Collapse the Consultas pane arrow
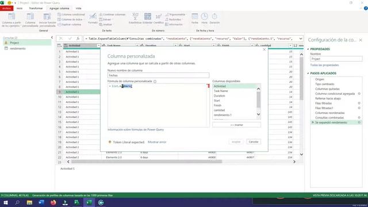Screen dimensions: 368x207 pyautogui.click(x=52, y=37)
